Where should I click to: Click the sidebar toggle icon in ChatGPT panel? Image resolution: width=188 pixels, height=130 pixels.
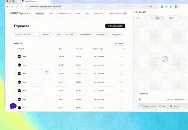click(138, 18)
